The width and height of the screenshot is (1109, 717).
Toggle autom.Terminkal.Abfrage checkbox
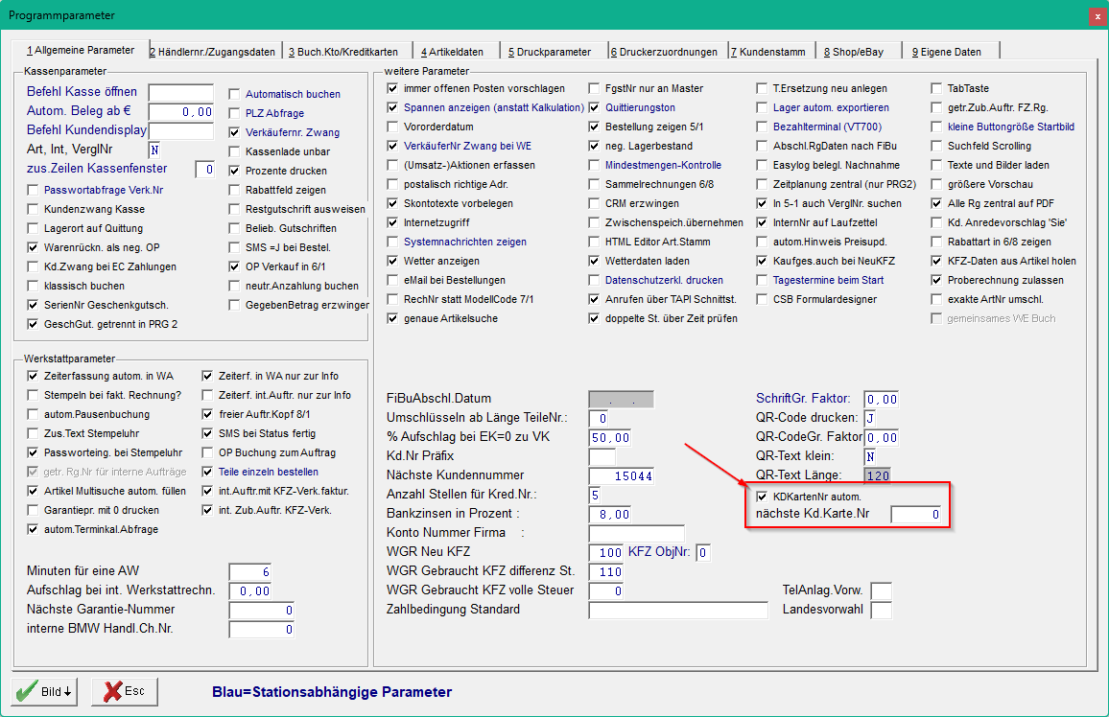coord(33,529)
